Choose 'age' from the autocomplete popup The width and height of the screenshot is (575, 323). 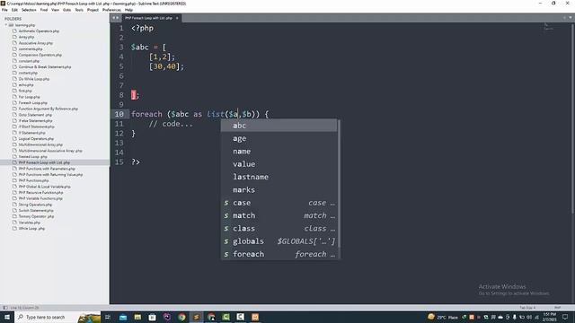pyautogui.click(x=279, y=138)
